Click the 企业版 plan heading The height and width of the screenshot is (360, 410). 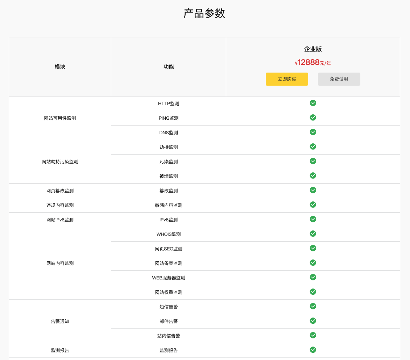click(x=313, y=49)
